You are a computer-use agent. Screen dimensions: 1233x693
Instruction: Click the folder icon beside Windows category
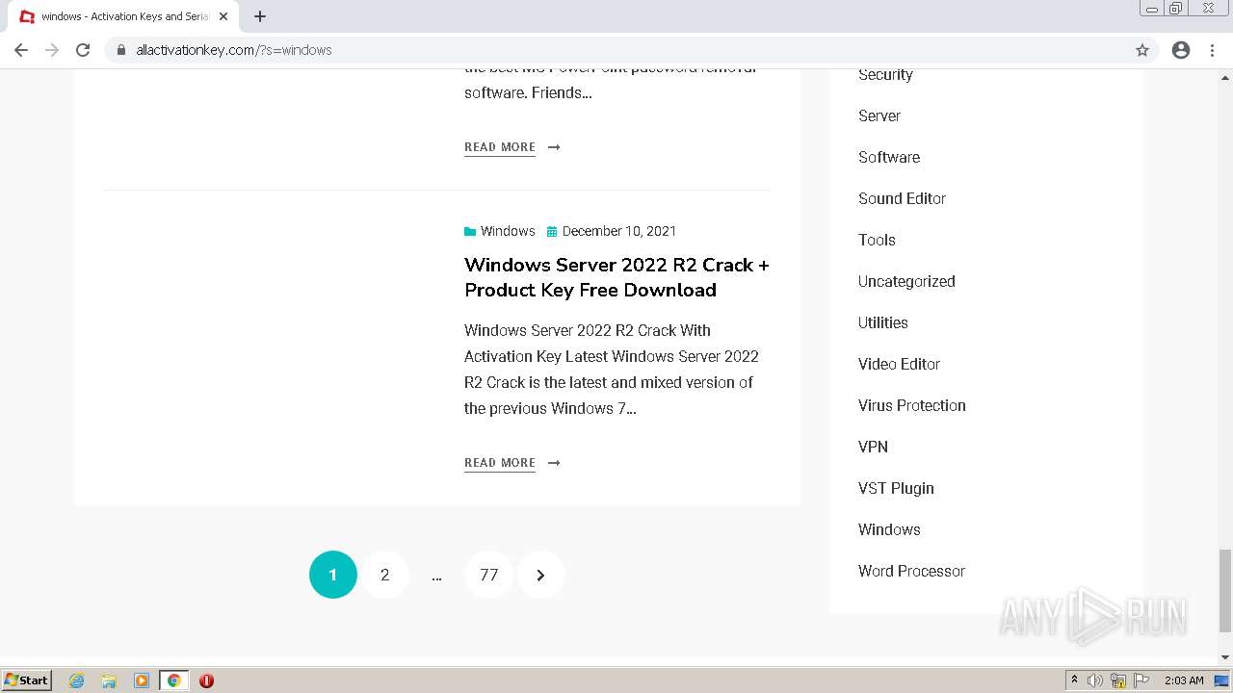[x=470, y=231]
